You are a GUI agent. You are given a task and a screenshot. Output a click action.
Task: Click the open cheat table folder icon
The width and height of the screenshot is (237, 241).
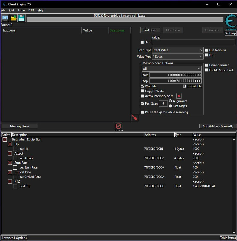(14, 18)
